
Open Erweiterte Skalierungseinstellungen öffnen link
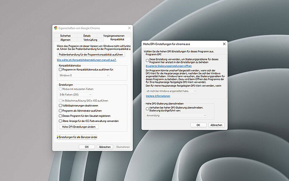click(x=169, y=66)
